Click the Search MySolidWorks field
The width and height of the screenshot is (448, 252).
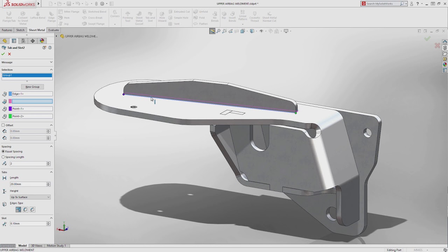pos(383,3)
